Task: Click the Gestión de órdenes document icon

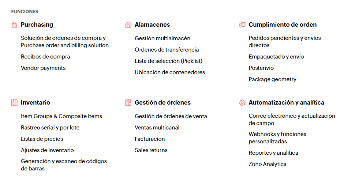Action: pos(128,103)
